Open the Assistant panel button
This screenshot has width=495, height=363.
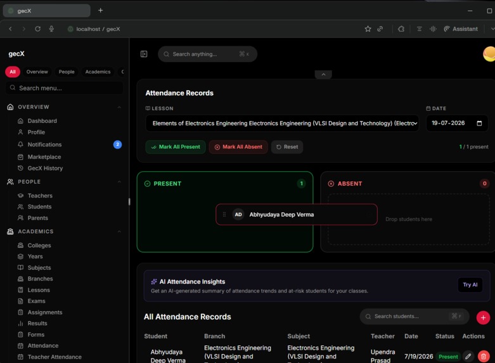[461, 29]
